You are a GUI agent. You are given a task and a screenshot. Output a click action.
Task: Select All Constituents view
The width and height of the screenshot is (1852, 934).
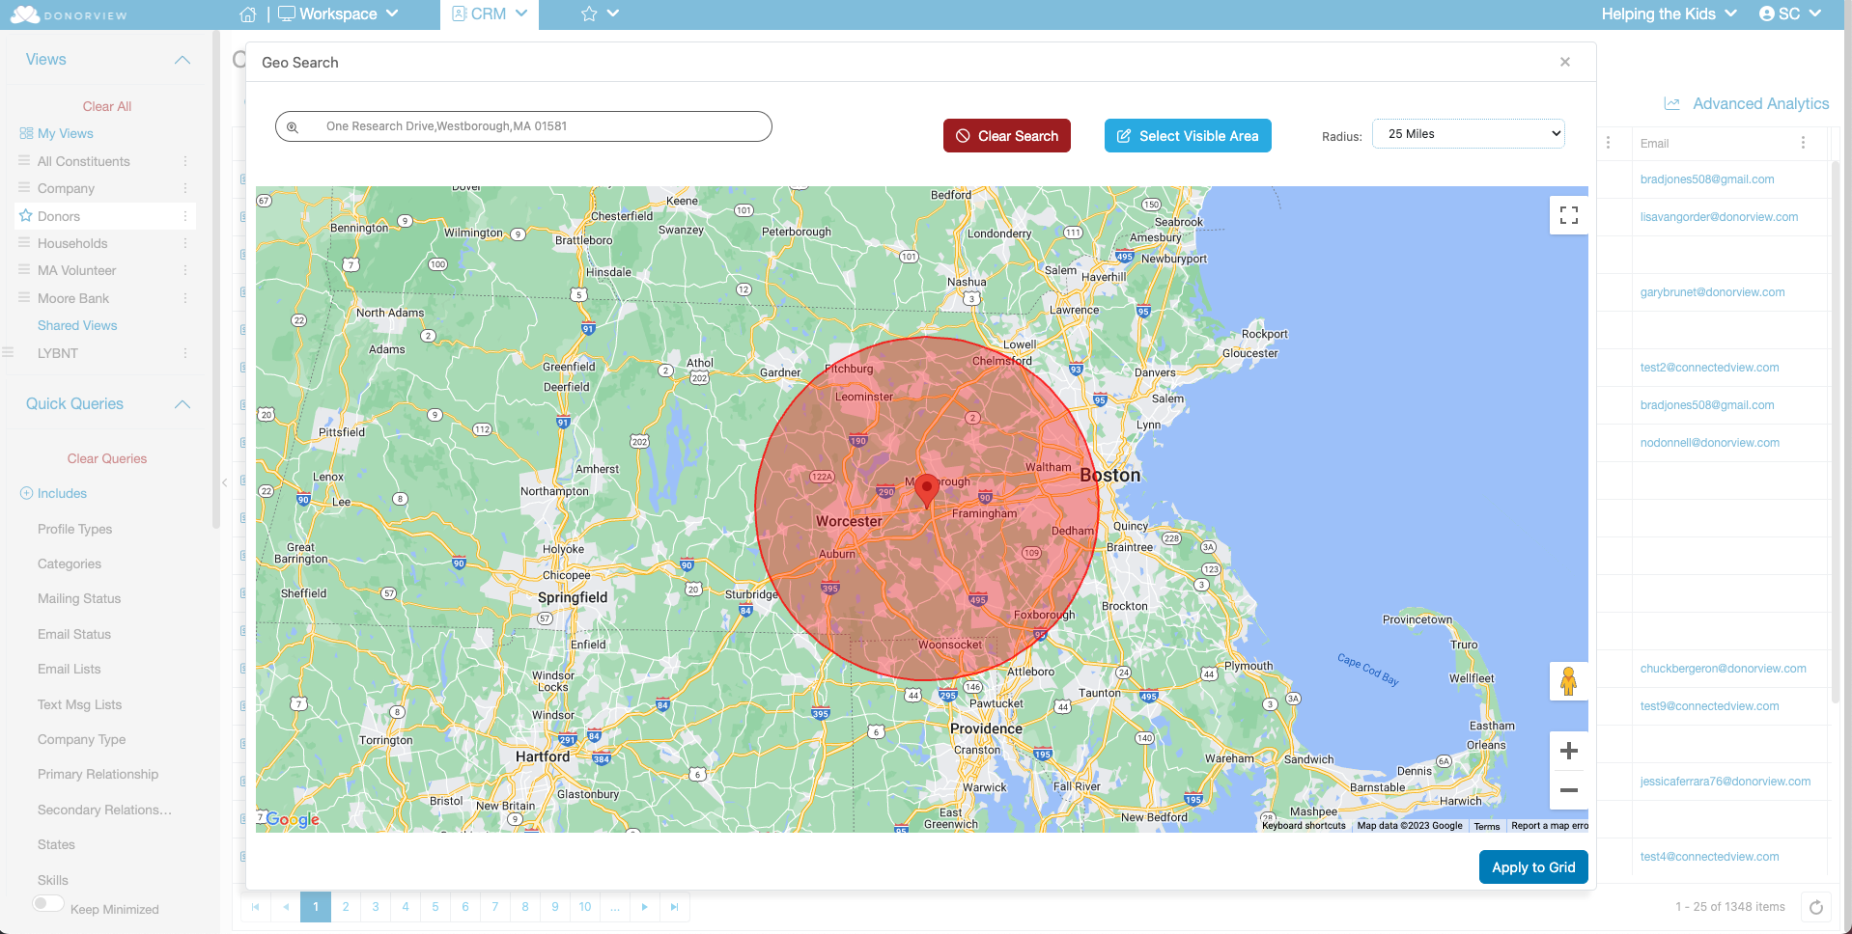(83, 161)
